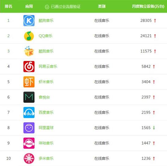
Task: Open the 咪咕音乐 app link
Action: click(46, 143)
